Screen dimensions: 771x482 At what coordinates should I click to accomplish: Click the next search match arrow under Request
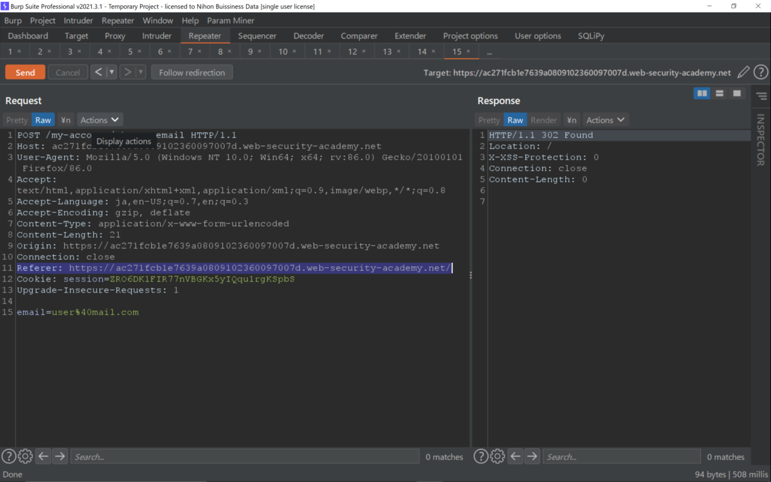(59, 456)
